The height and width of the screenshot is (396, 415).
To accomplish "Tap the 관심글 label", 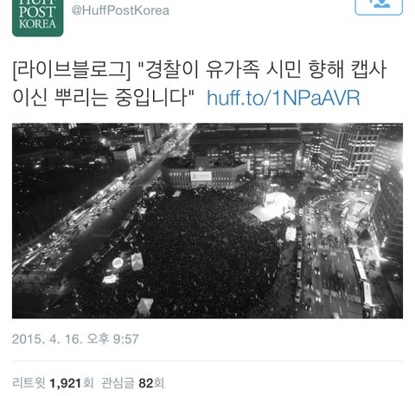I will click(x=118, y=383).
